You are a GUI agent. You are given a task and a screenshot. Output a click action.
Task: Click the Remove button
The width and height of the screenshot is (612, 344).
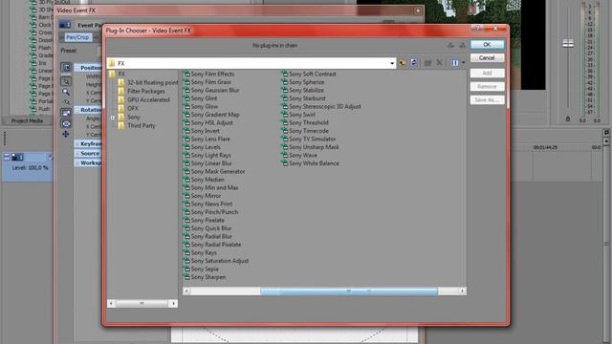pyautogui.click(x=487, y=86)
